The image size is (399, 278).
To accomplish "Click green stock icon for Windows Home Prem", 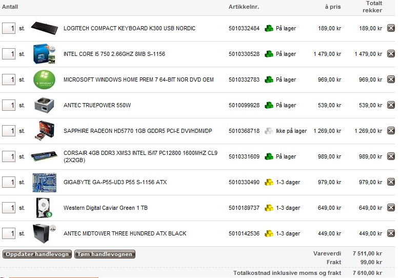I will point(269,80).
